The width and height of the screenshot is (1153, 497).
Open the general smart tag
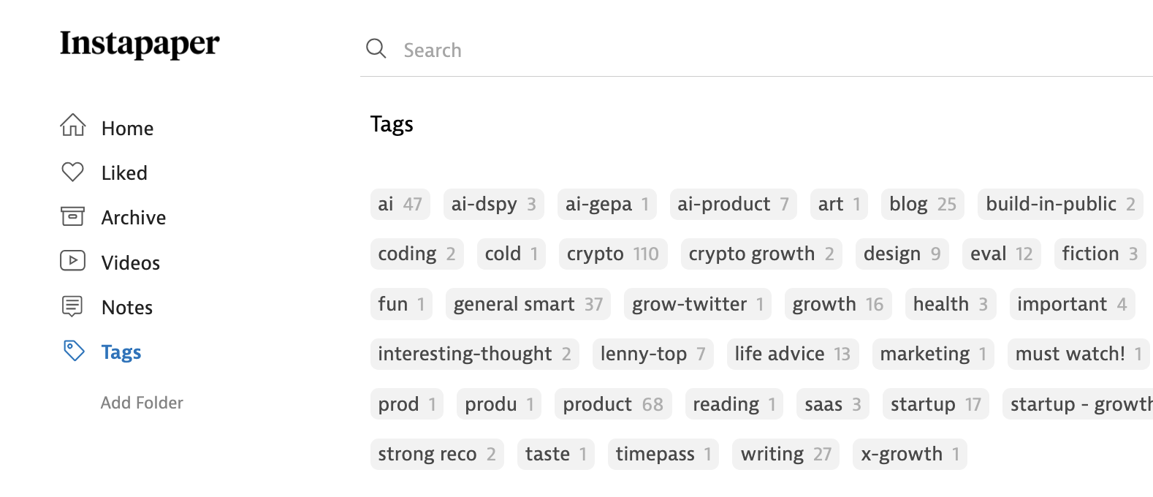click(528, 304)
